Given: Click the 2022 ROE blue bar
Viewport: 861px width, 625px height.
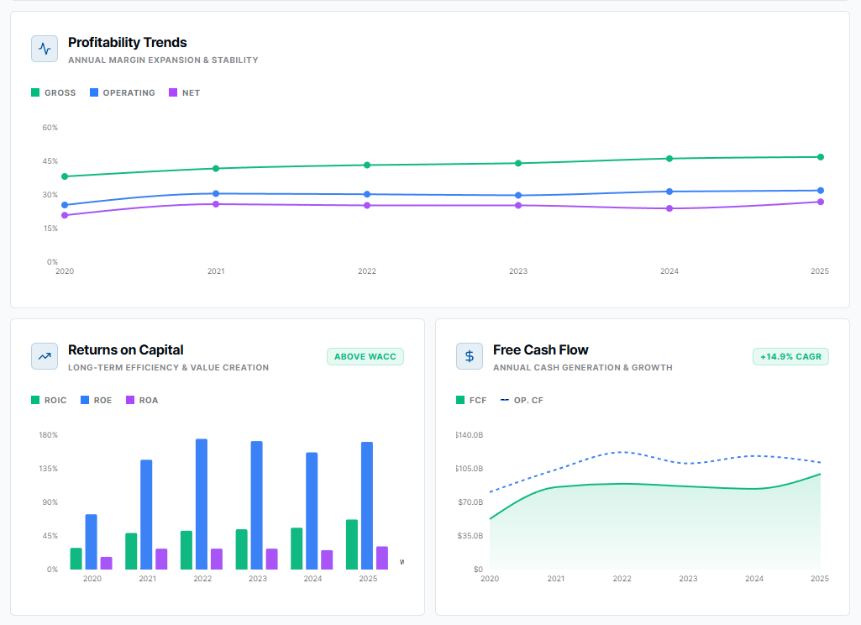Looking at the screenshot, I should point(202,504).
